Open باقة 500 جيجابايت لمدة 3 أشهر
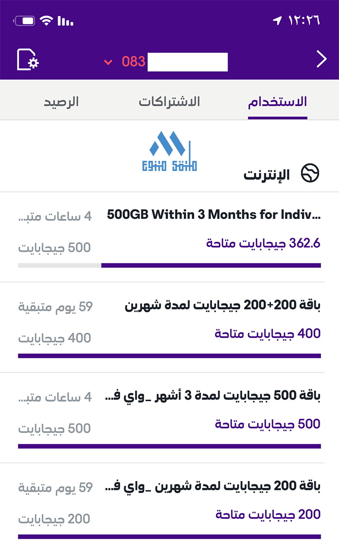This screenshot has height=542, width=339. pyautogui.click(x=169, y=418)
